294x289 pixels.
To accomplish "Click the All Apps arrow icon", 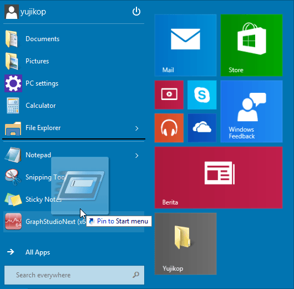I will (11, 252).
